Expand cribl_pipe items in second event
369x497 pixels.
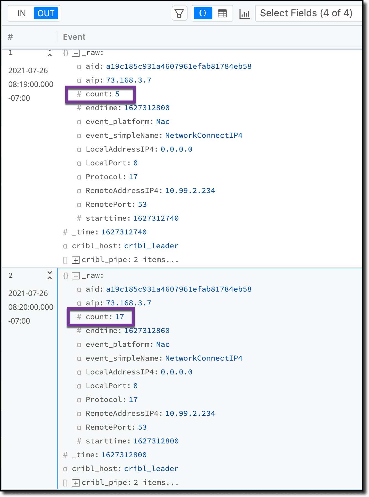pyautogui.click(x=75, y=483)
